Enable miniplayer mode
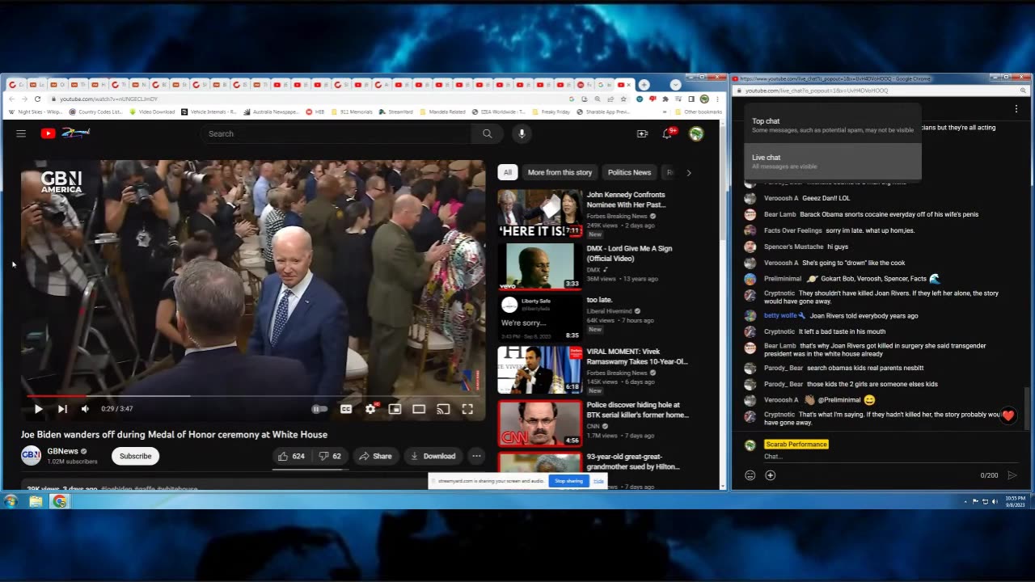This screenshot has height=582, width=1035. (x=395, y=409)
